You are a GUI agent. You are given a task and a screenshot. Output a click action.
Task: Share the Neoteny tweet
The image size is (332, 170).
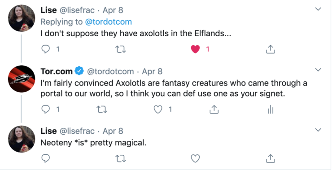click(271, 158)
